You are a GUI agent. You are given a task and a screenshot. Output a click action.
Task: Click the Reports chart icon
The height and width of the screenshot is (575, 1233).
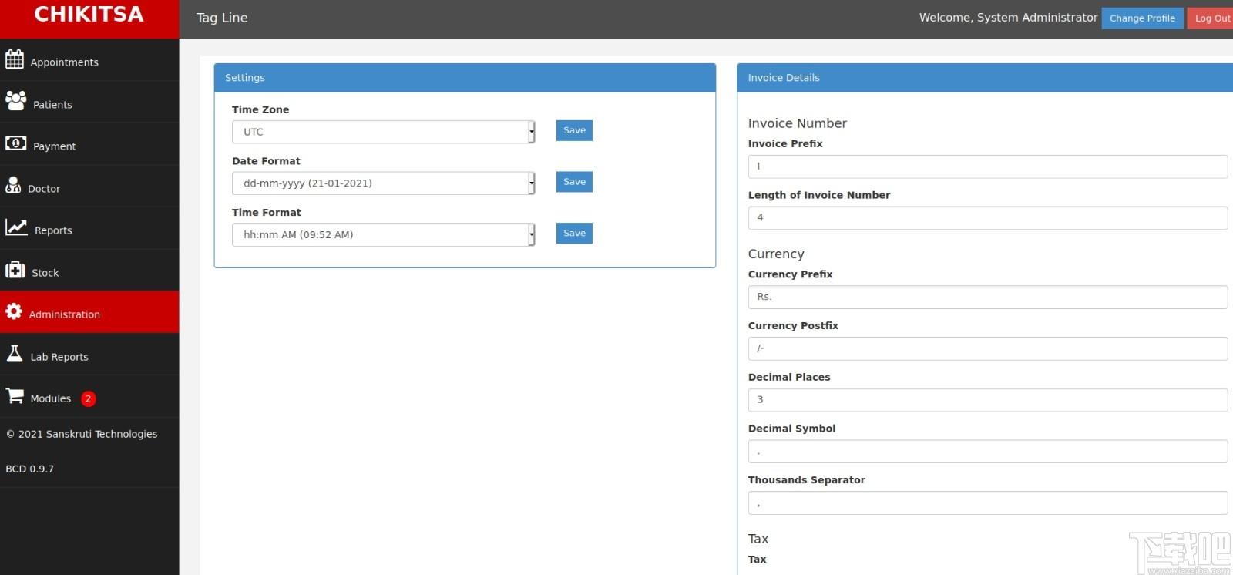(x=16, y=227)
